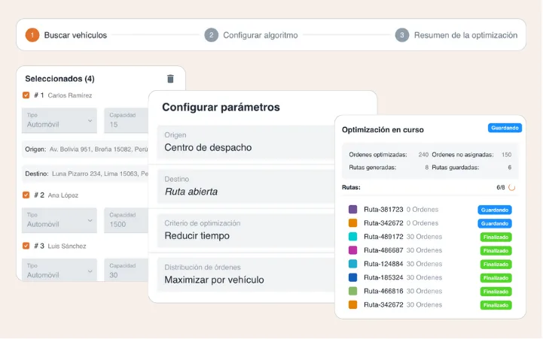The height and width of the screenshot is (339, 543).
Task: Select row Ruta-124884
Action: click(430, 264)
